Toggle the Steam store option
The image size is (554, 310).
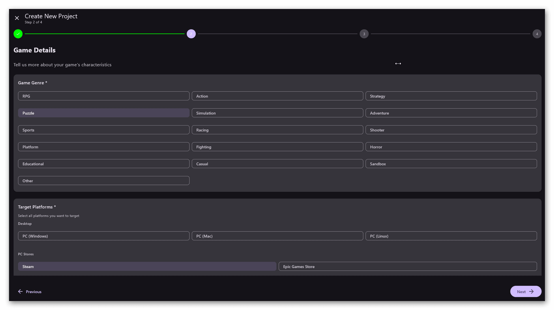(147, 266)
